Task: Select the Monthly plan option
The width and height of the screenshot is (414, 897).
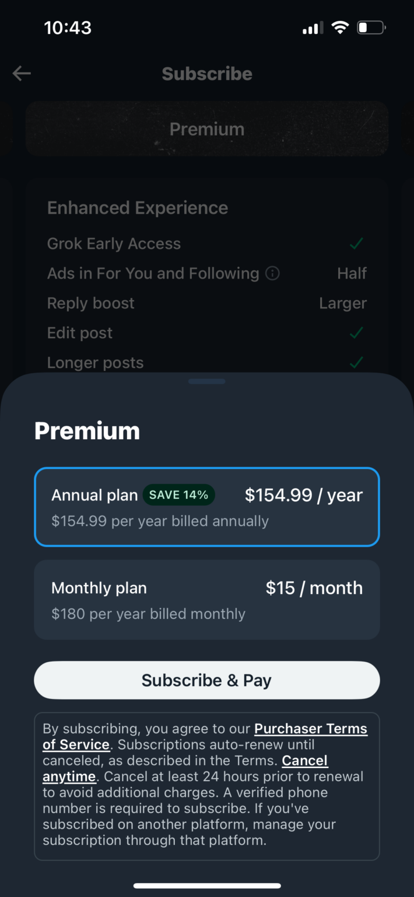Action: point(207,599)
